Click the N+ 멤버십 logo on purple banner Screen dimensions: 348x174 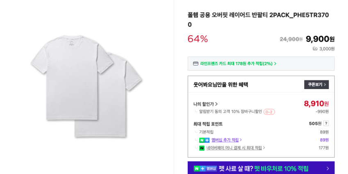point(205,169)
